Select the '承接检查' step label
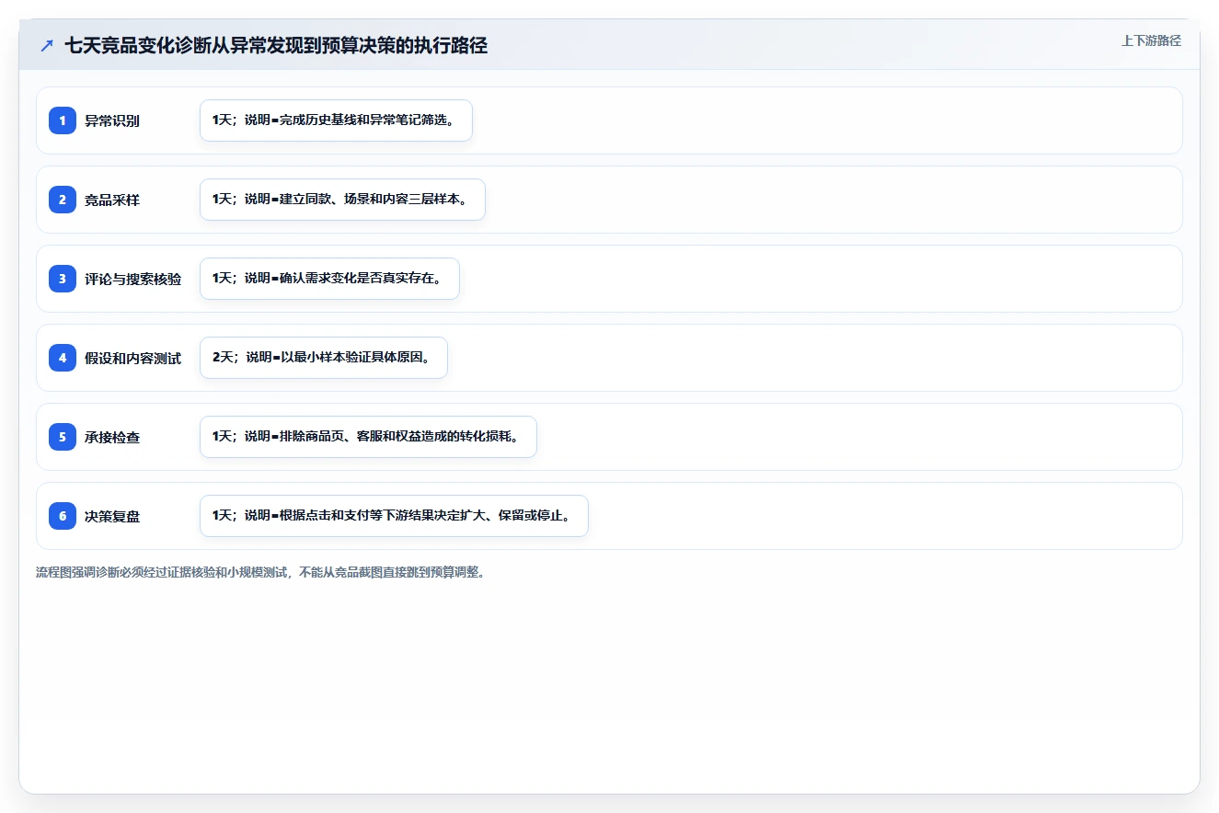Viewport: 1219px width, 813px height. 112,437
